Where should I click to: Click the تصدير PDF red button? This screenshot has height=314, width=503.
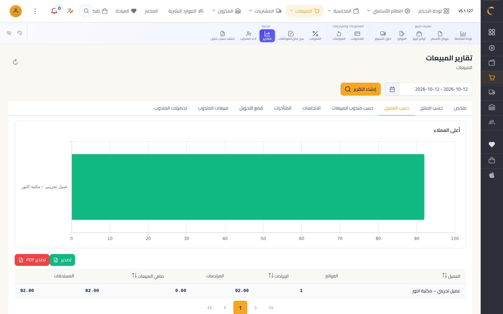[32, 260]
